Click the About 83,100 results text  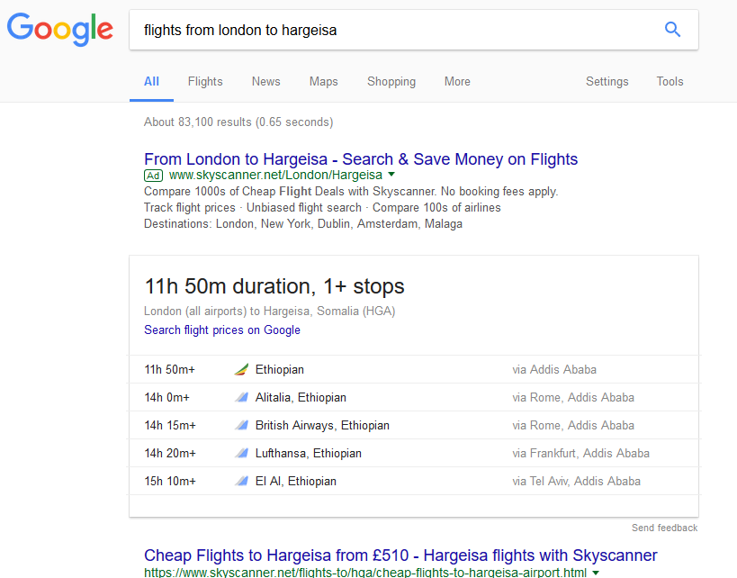238,122
